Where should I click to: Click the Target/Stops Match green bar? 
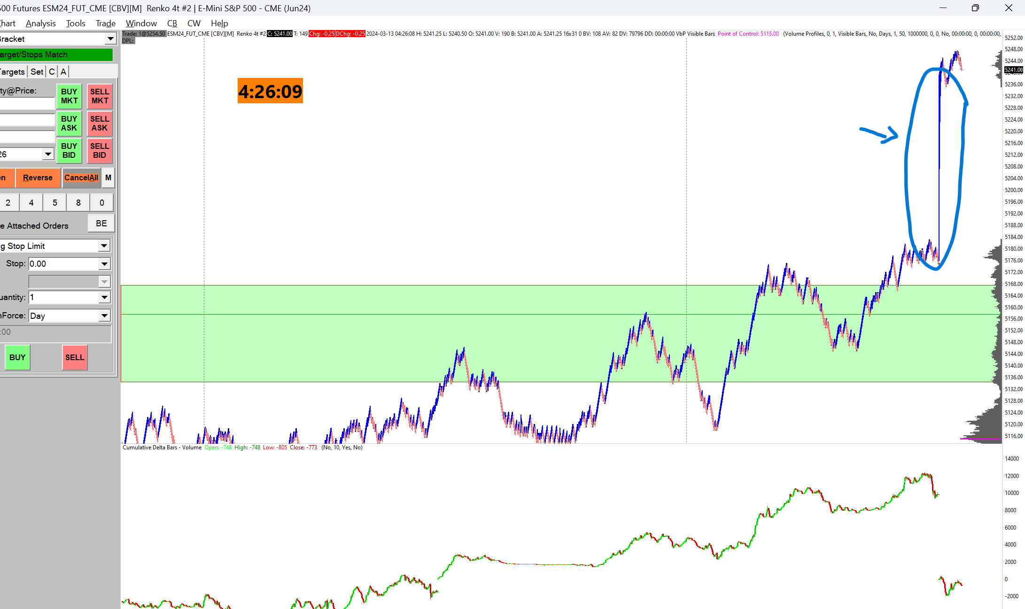tap(56, 54)
